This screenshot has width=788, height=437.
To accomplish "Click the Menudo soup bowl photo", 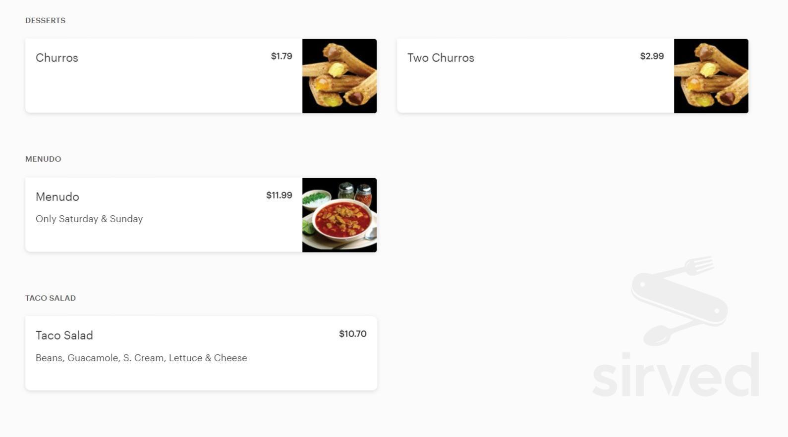I will [339, 215].
